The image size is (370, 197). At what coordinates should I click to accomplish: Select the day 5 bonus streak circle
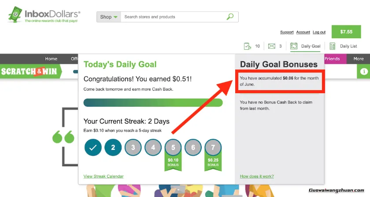point(173,147)
